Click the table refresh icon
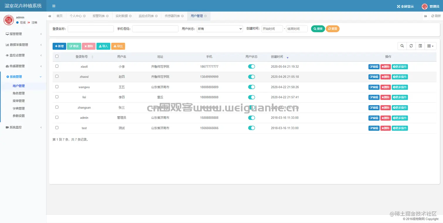The image size is (443, 223). click(411, 46)
